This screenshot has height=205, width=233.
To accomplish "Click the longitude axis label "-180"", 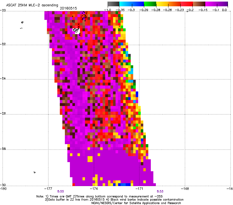I will point(3,189).
